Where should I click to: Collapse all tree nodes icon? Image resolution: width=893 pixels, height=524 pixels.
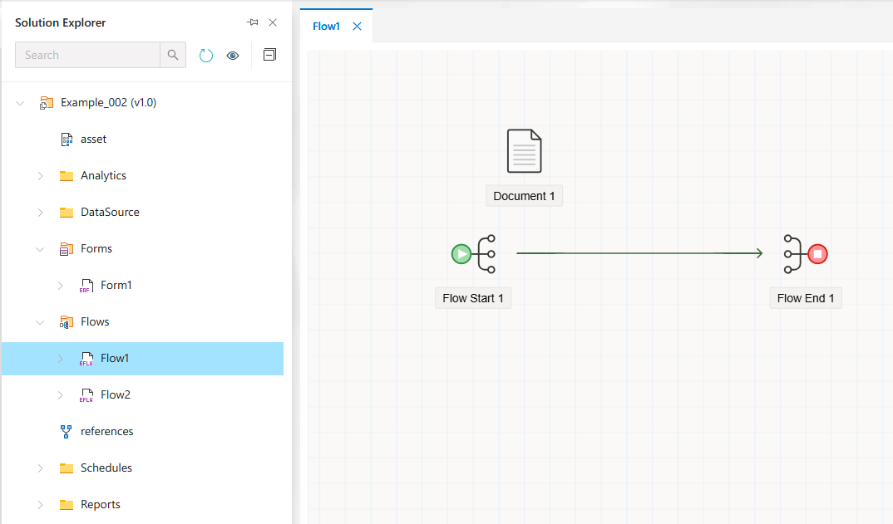tap(269, 55)
